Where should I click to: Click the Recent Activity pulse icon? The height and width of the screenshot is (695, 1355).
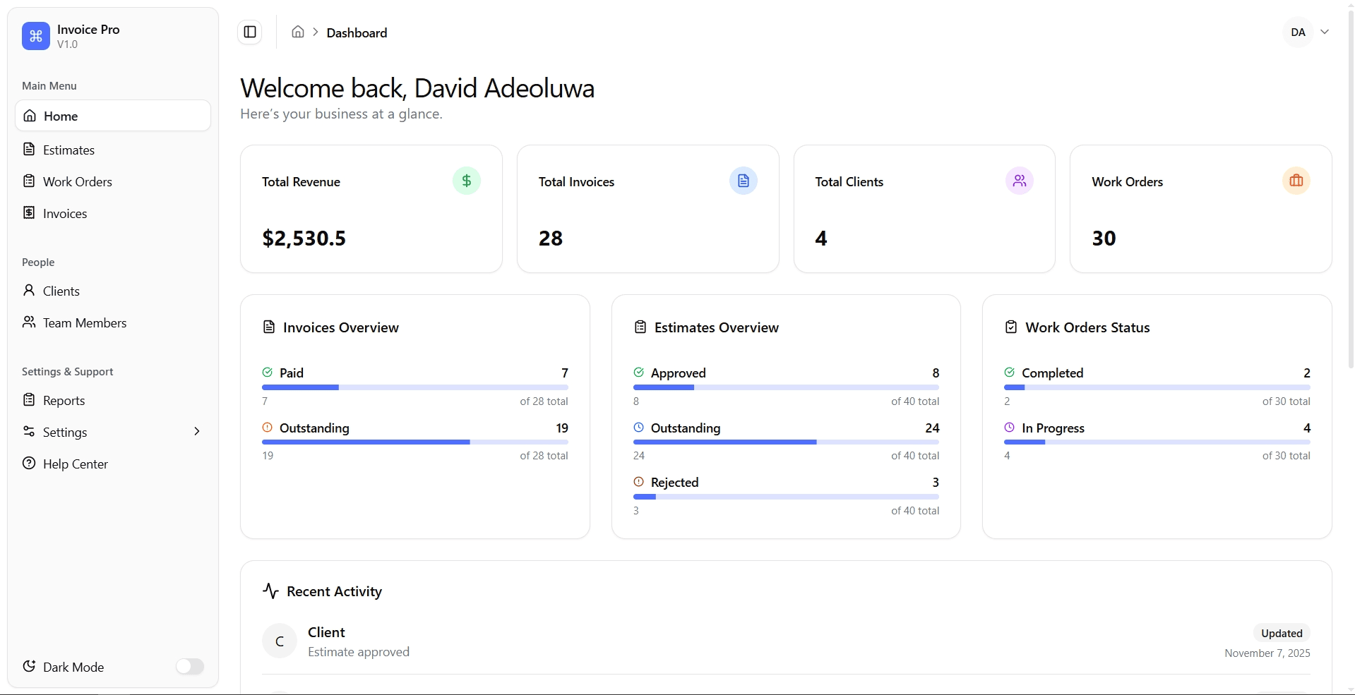click(271, 591)
